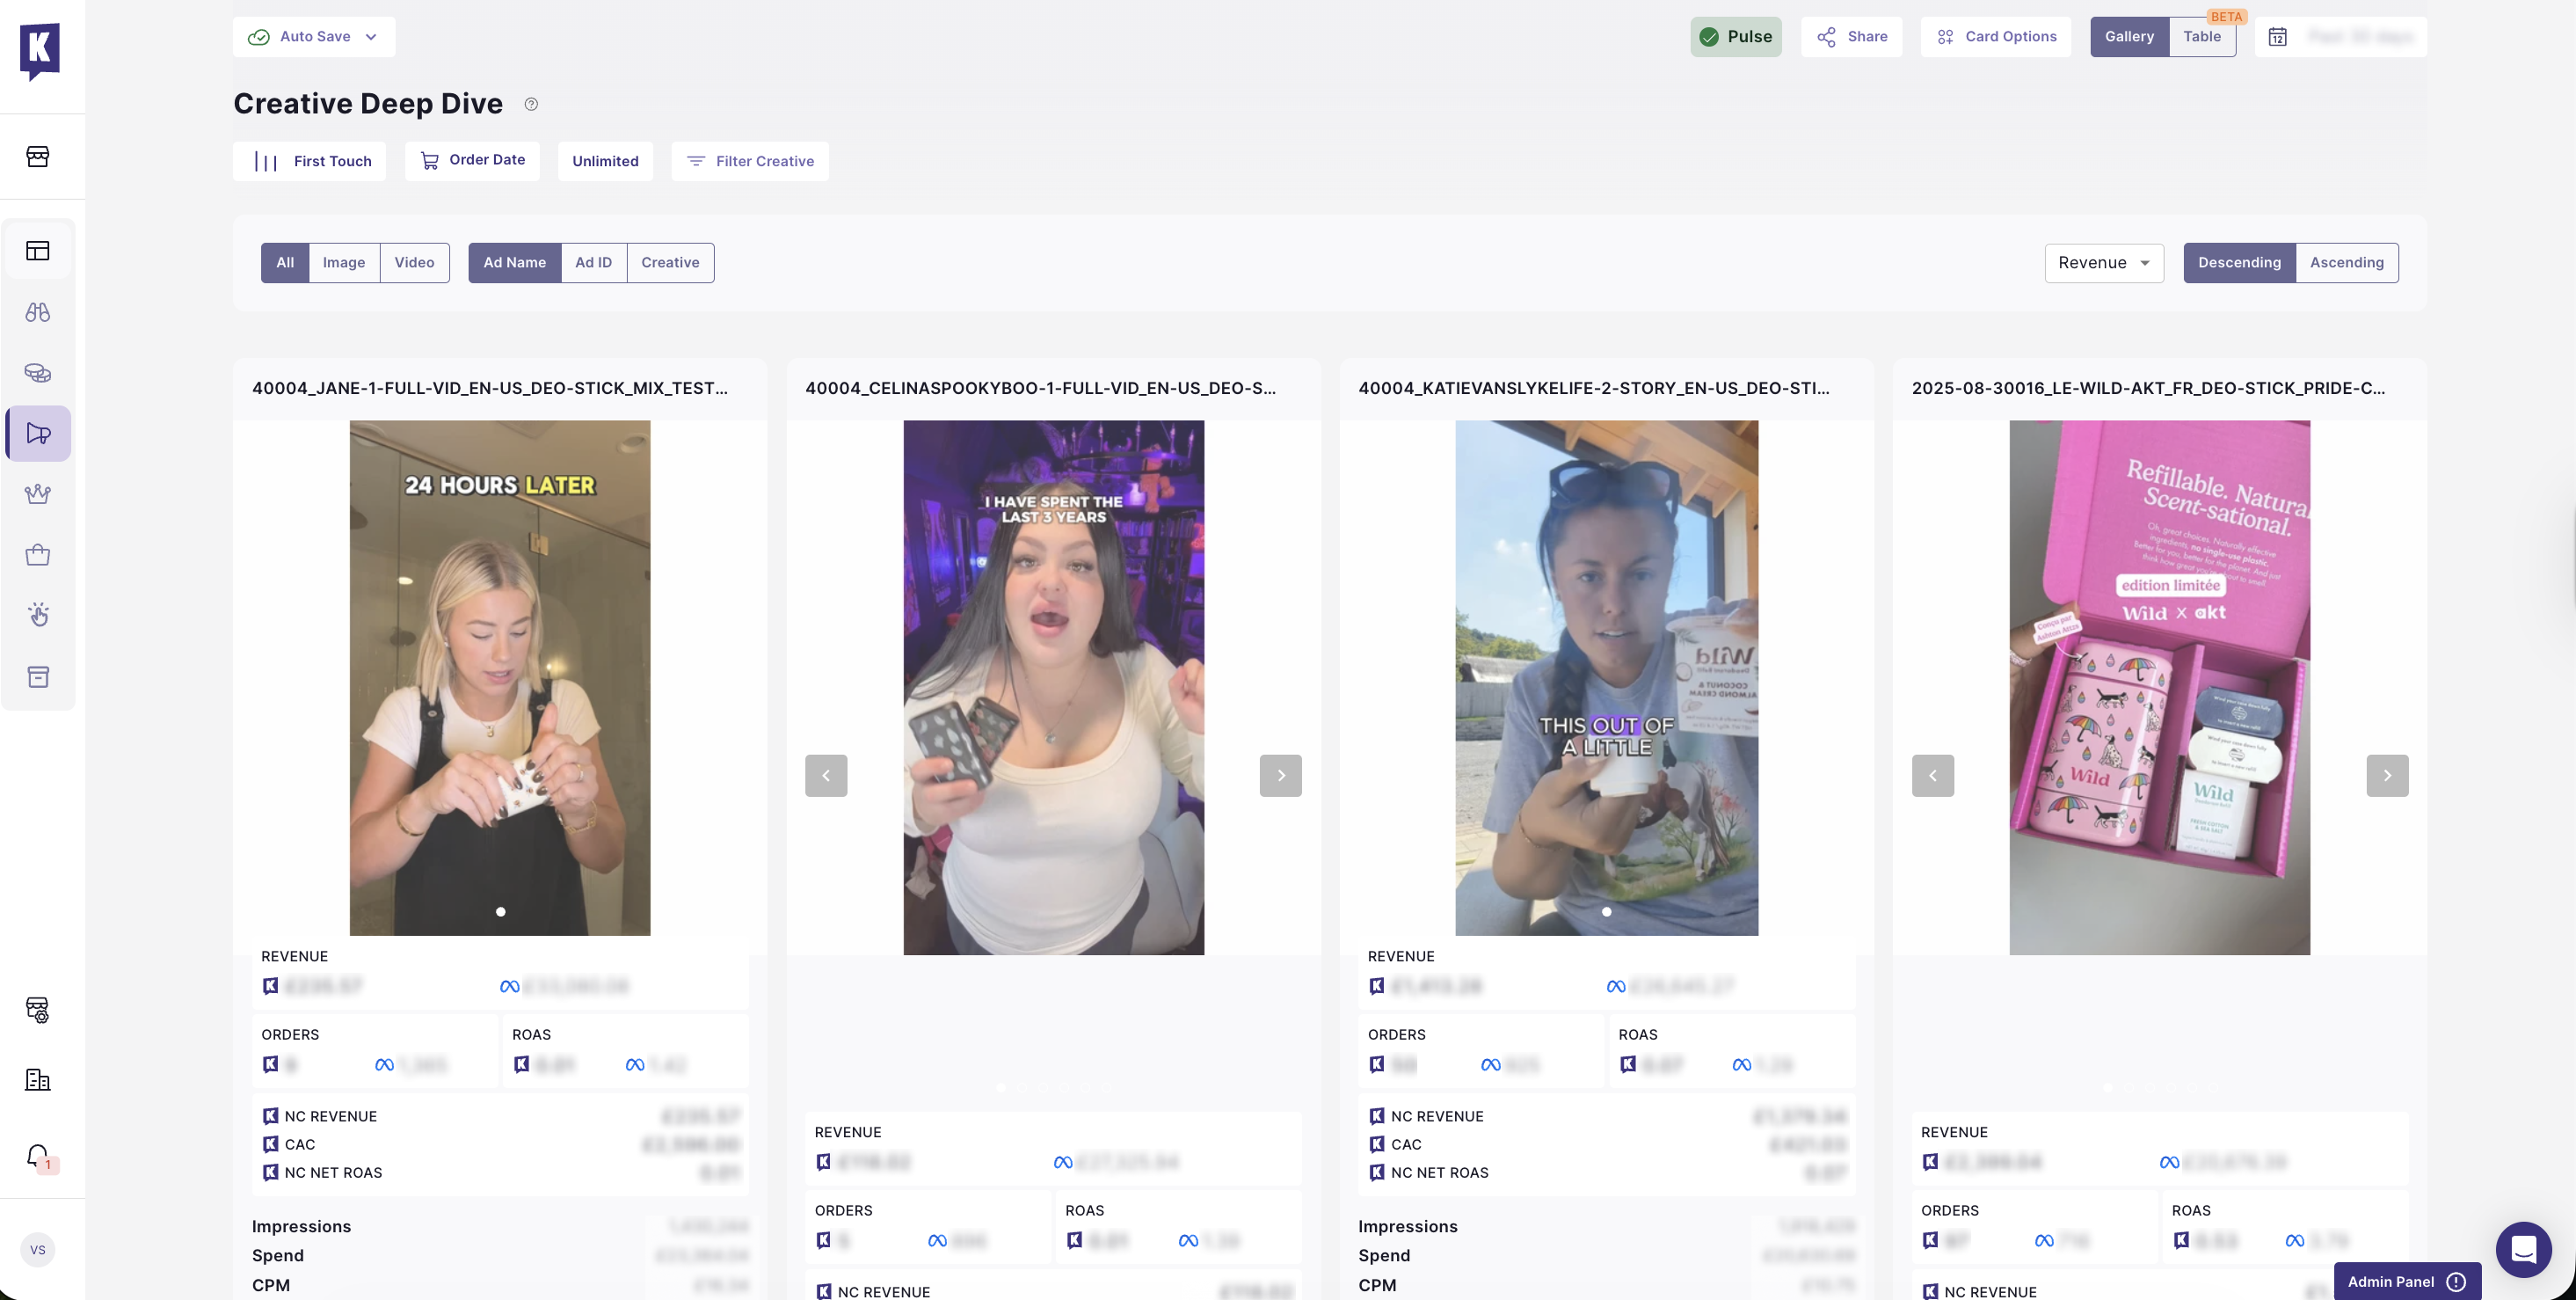Group creatives by Ad ID
This screenshot has width=2576, height=1300.
[x=593, y=262]
